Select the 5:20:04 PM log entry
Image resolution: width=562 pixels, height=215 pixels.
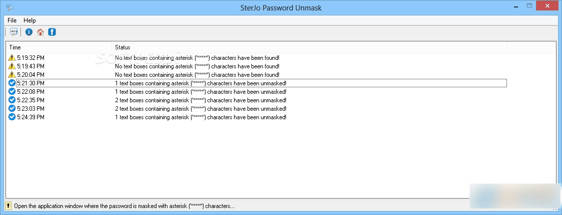256,75
